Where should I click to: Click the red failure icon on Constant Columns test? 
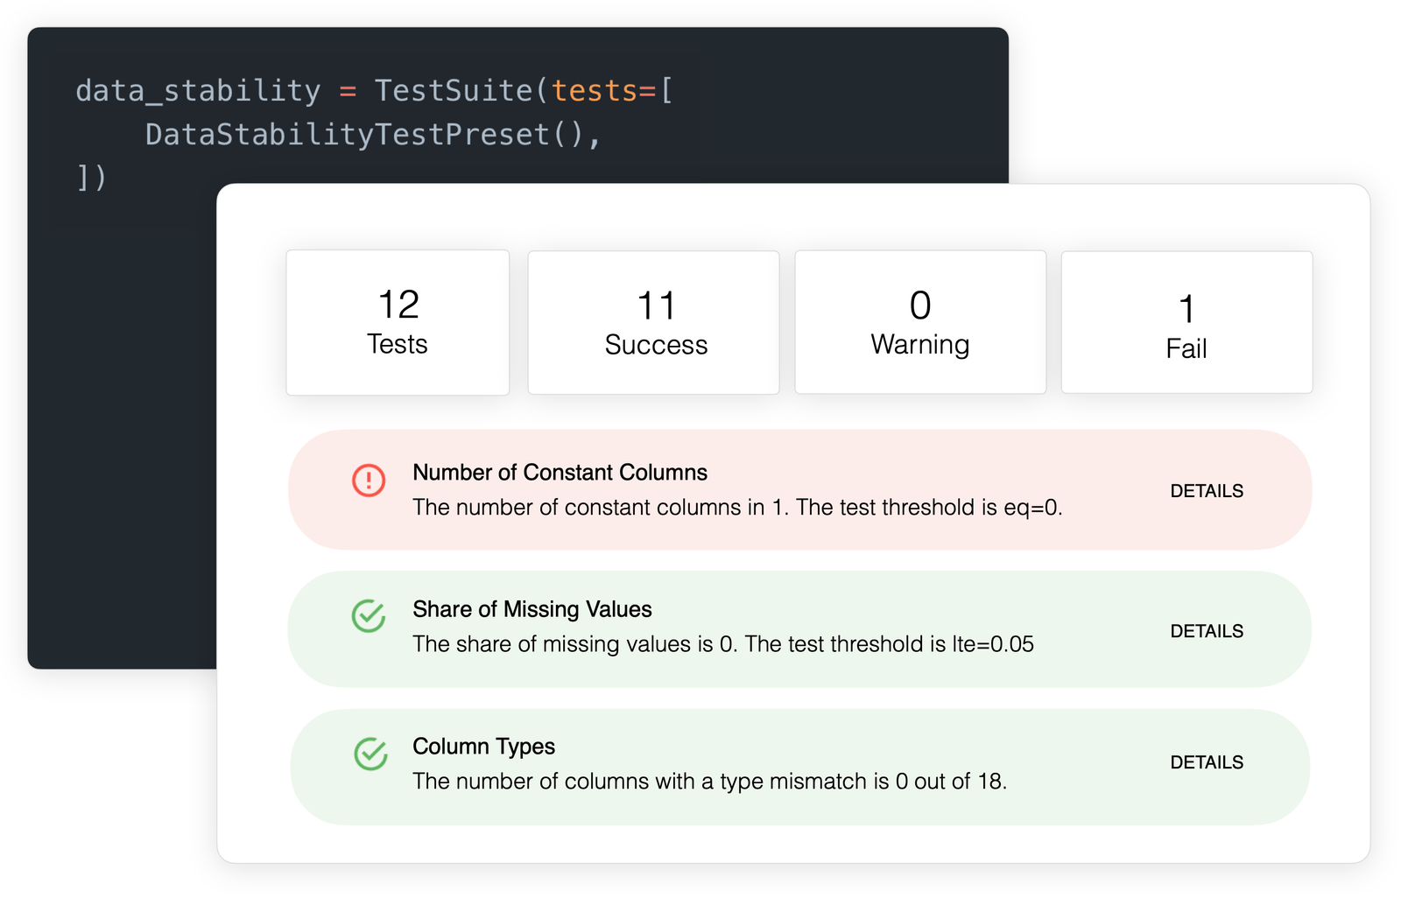[370, 481]
